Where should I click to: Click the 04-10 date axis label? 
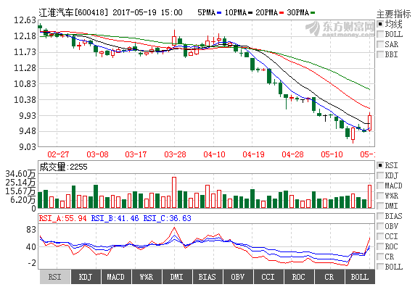point(214,154)
